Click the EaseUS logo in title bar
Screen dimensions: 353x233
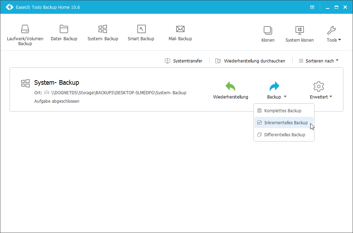click(x=10, y=7)
